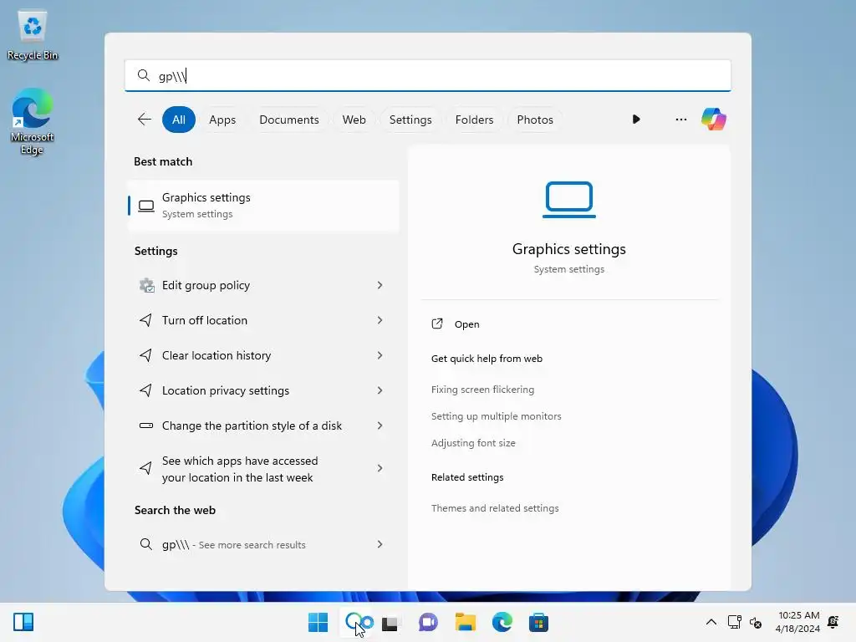Open Themes and related settings link
Viewport: 856px width, 642px height.
pyautogui.click(x=495, y=508)
